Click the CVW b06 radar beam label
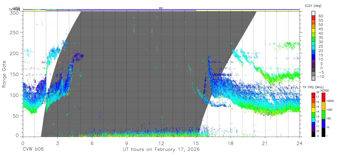Viewport: 337px width, 155px height. click(x=33, y=150)
